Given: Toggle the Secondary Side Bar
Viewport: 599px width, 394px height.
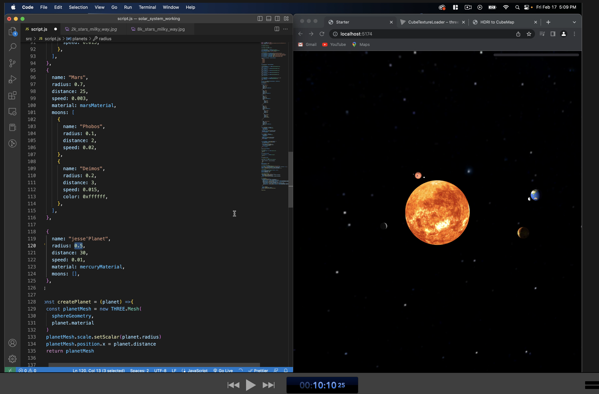Looking at the screenshot, I should click(x=278, y=18).
